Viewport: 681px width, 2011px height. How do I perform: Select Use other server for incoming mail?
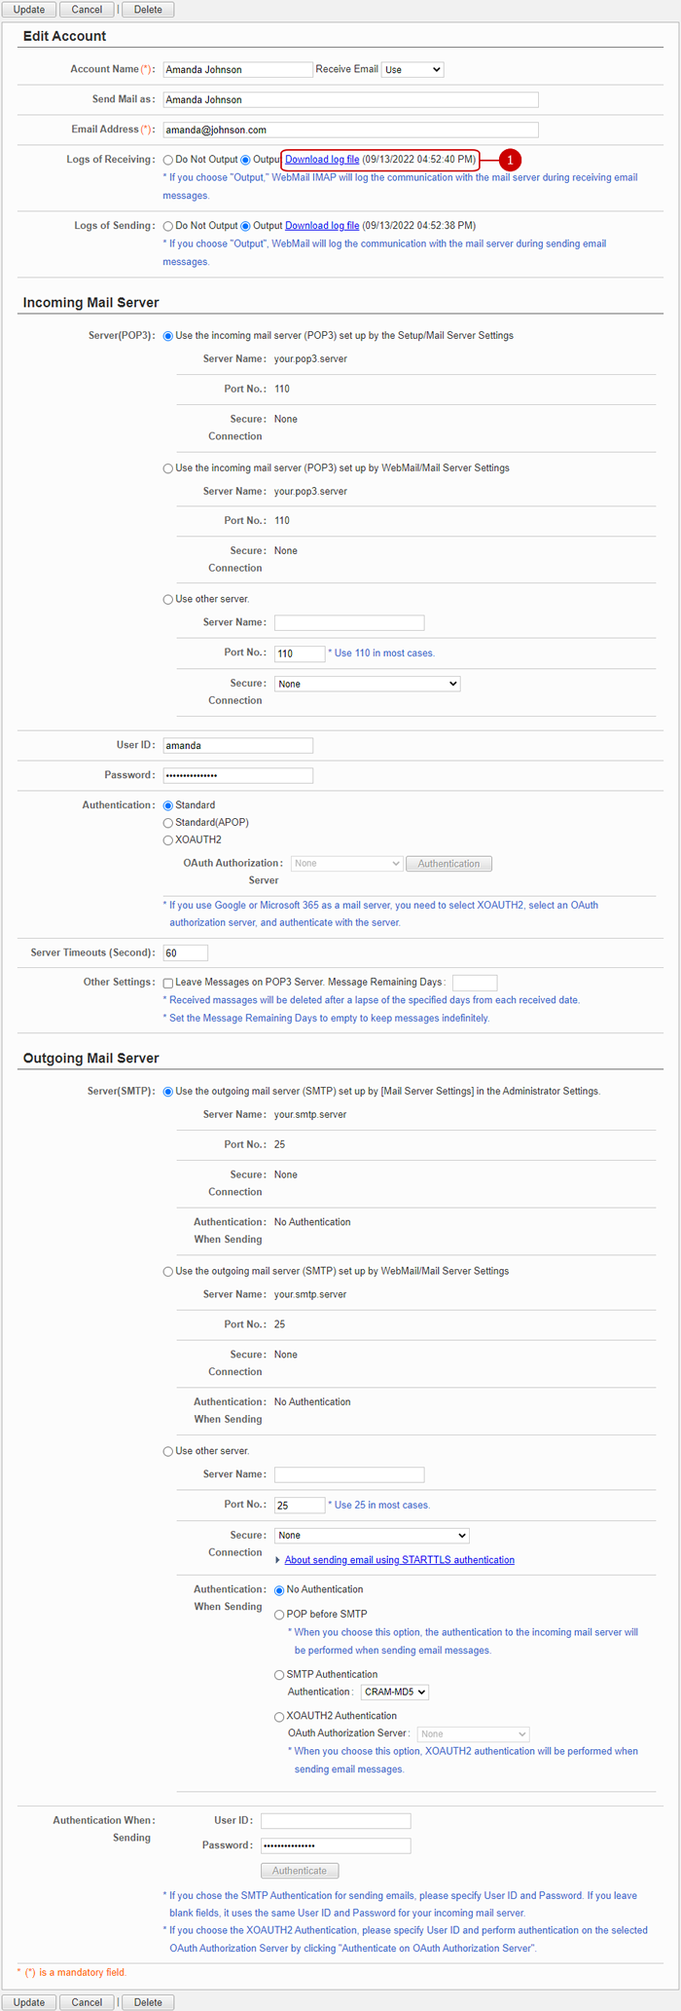tap(168, 600)
